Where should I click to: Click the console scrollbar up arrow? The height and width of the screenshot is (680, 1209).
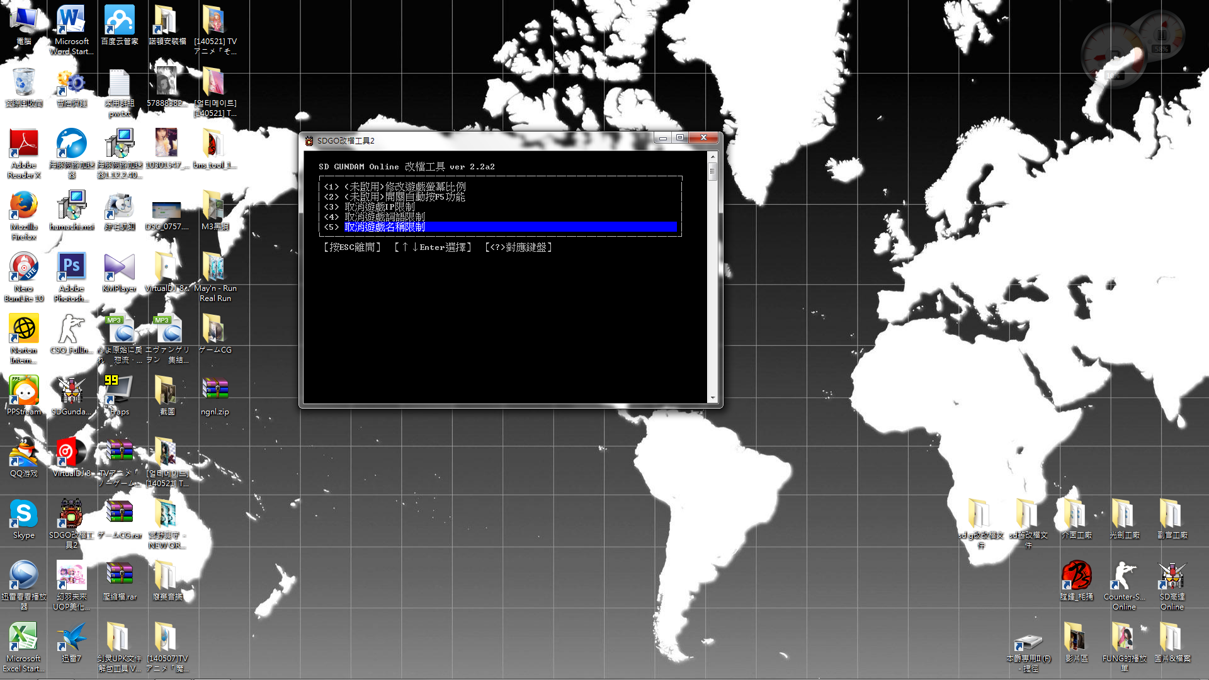point(713,156)
